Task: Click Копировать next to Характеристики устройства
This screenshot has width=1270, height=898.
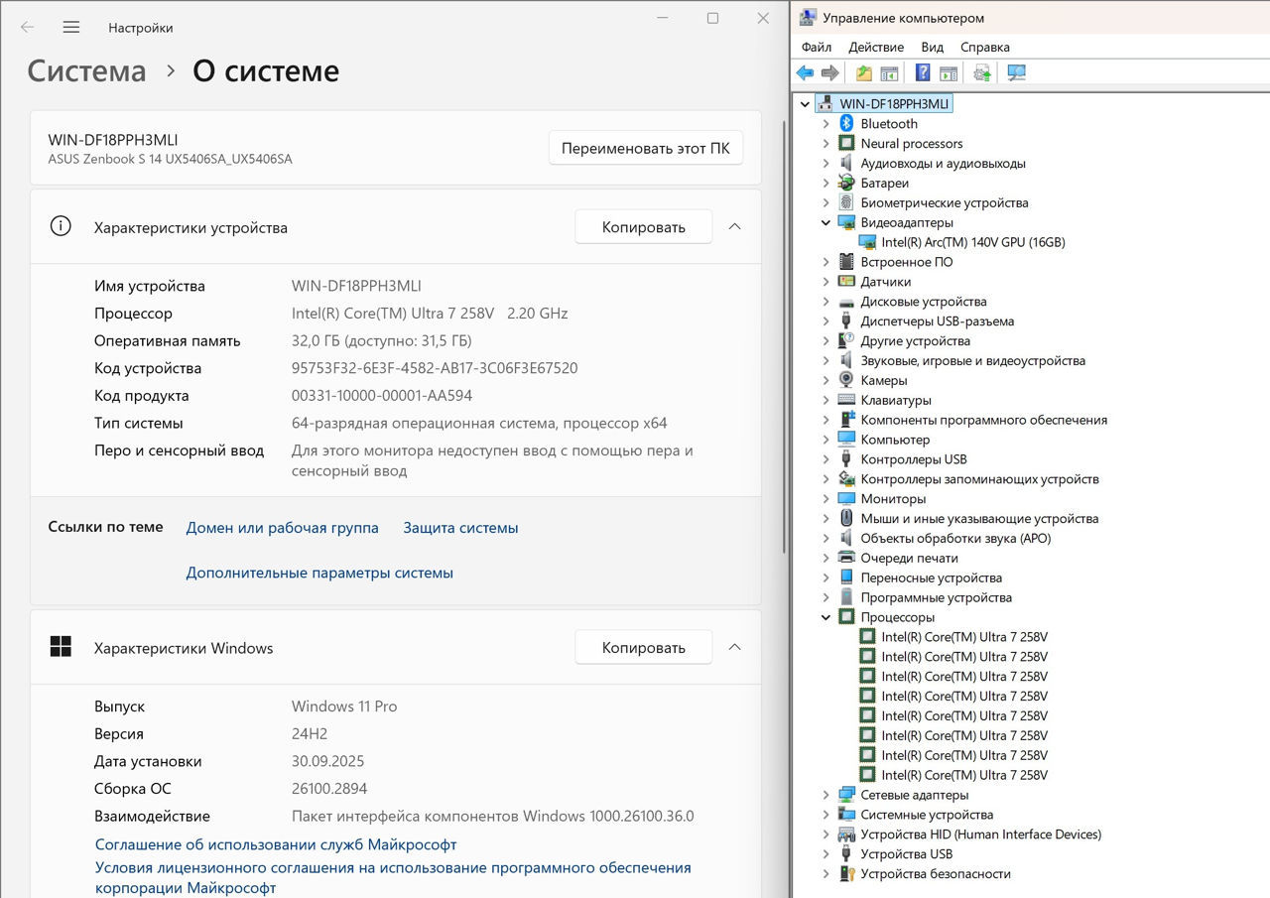Action: 643,227
